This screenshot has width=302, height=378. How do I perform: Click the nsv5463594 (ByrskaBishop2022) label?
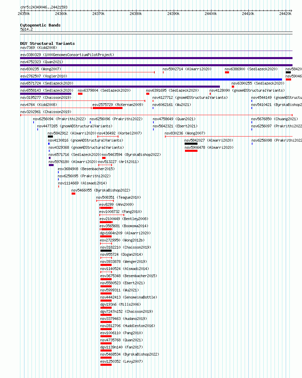click(131, 155)
